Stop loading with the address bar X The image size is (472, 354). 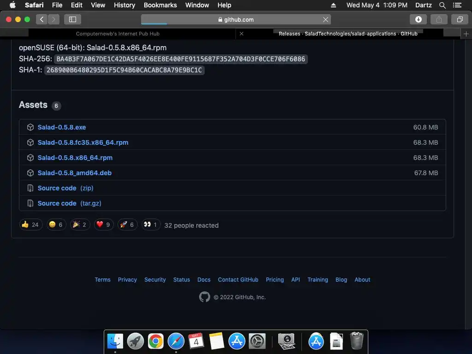(325, 19)
